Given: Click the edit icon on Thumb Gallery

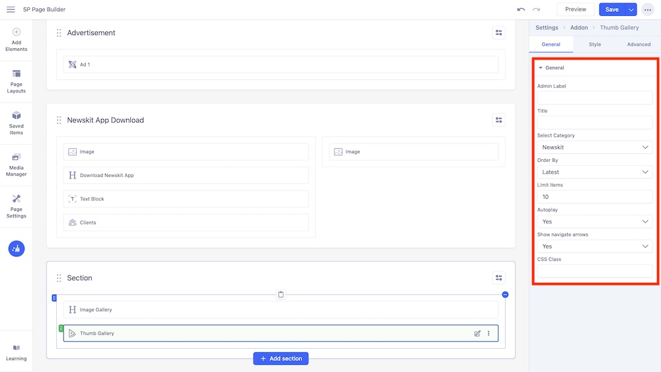Looking at the screenshot, I should (477, 334).
